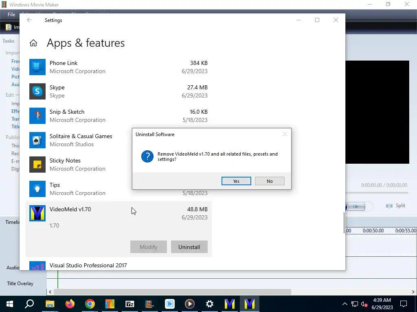Open notification center icon

(x=404, y=304)
